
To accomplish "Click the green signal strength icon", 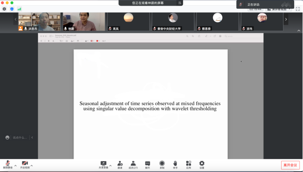I will pyautogui.click(x=19, y=9).
